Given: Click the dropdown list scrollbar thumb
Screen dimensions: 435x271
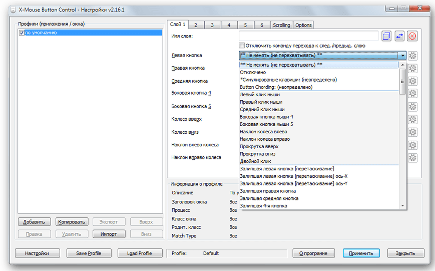Looking at the screenshot, I should pyautogui.click(x=402, y=81).
